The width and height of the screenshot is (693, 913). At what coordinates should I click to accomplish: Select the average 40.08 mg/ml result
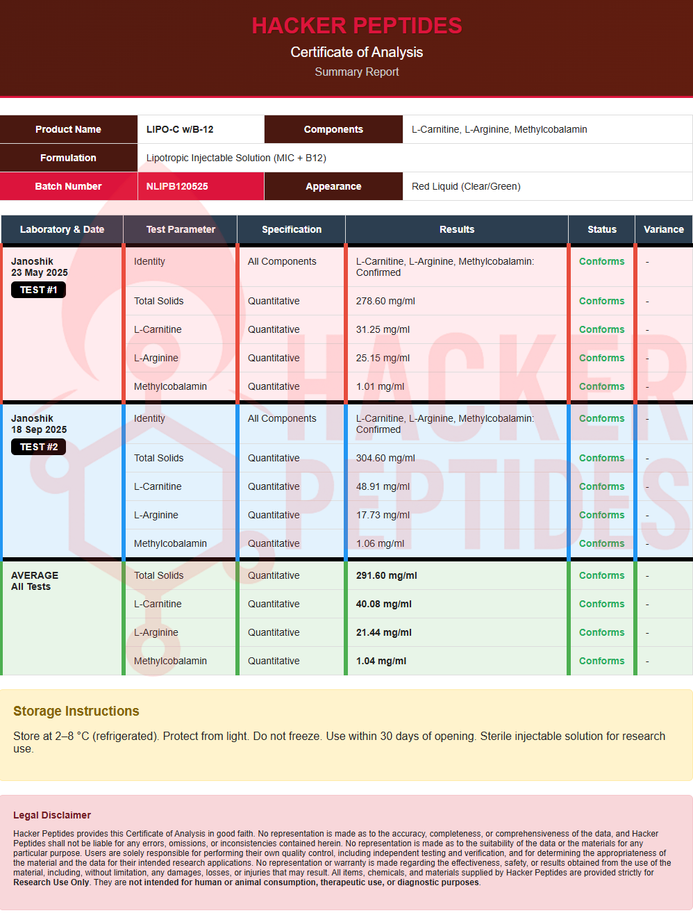[x=384, y=604]
